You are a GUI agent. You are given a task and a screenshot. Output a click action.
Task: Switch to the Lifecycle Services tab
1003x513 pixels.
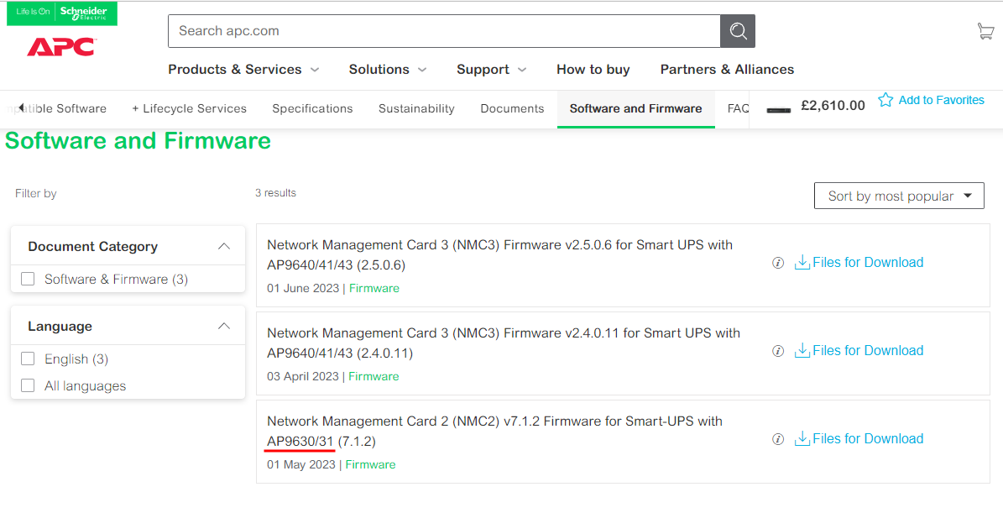pyautogui.click(x=190, y=109)
